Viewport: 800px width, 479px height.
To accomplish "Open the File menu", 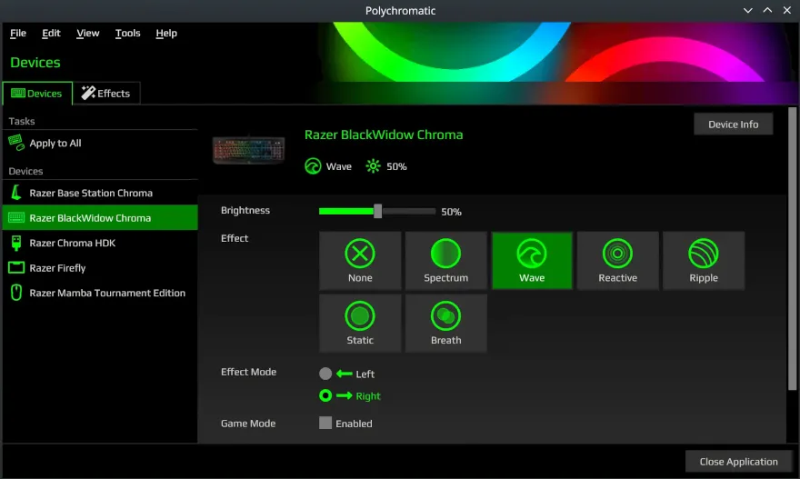I will point(18,33).
